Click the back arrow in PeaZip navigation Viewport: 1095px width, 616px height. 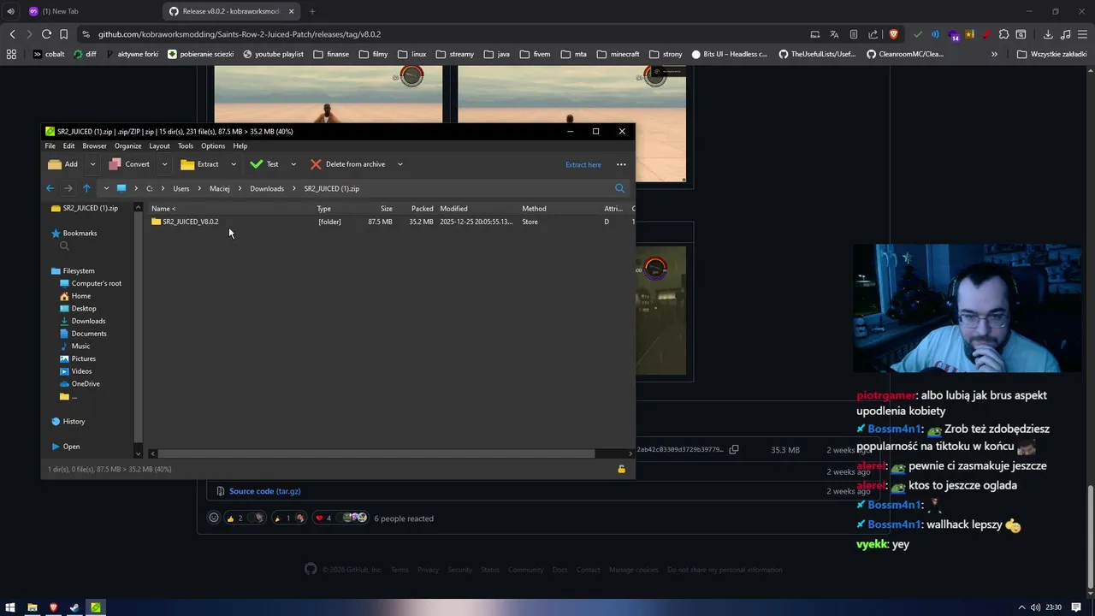(x=50, y=188)
